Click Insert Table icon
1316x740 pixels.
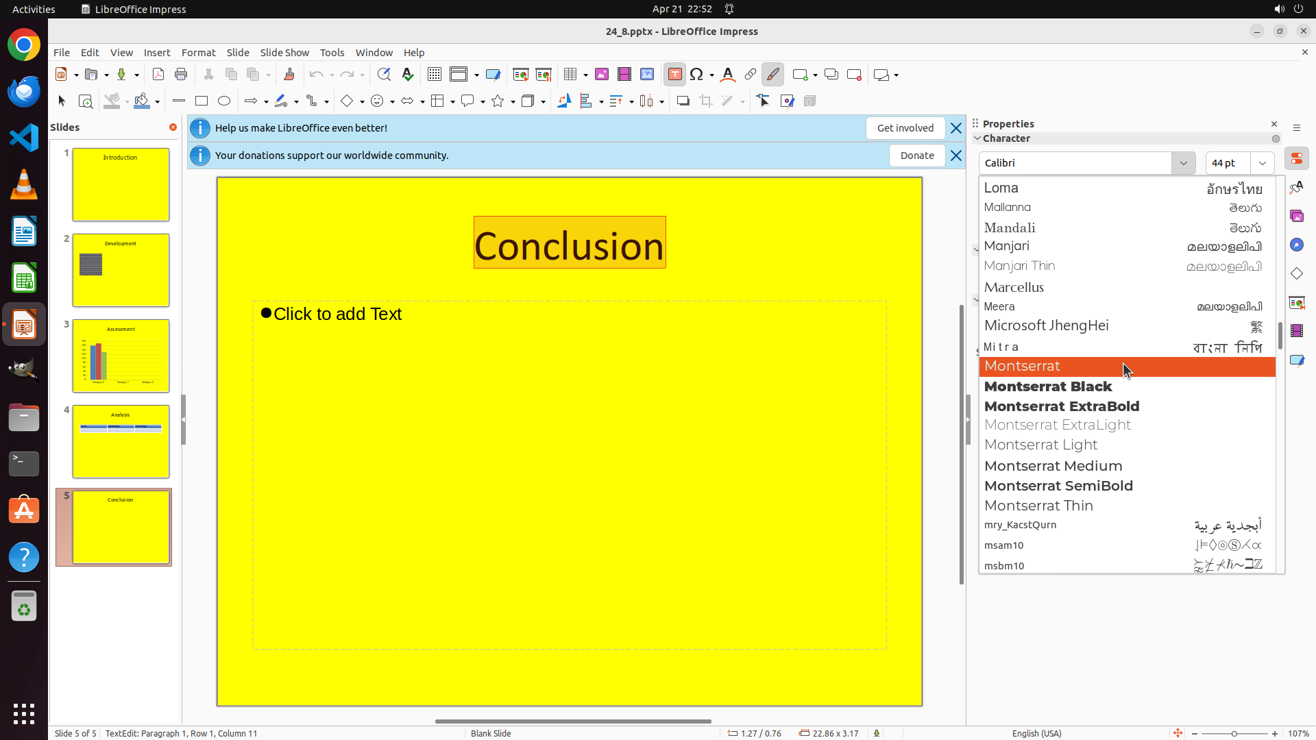point(570,75)
